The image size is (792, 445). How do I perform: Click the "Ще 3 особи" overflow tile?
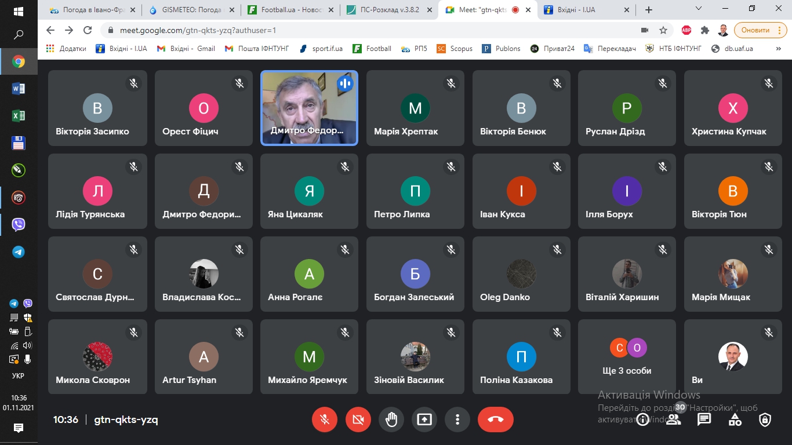[x=627, y=357]
